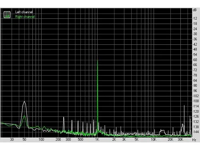This screenshot has height=150, width=200.
Task: Click the 500 frequency axis label
Action: 80,140
